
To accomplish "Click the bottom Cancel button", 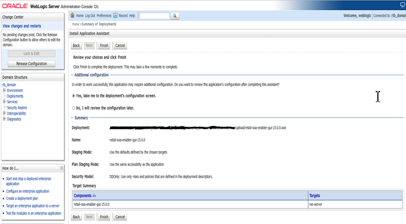I will (x=120, y=217).
